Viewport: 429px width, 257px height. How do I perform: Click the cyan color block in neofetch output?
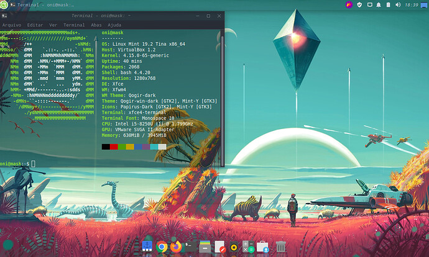[x=154, y=147]
